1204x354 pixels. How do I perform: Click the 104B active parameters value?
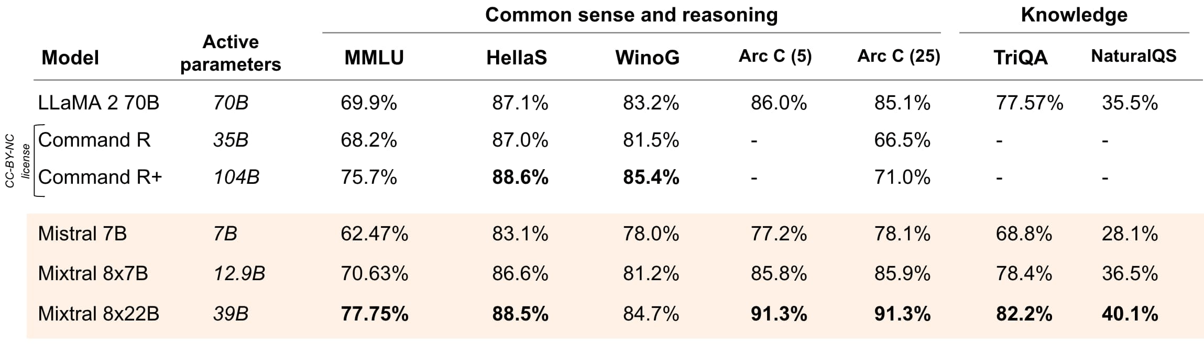coord(236,178)
